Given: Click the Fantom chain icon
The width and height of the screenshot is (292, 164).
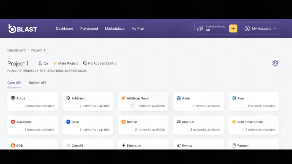Looking at the screenshot, I should click(x=234, y=146).
